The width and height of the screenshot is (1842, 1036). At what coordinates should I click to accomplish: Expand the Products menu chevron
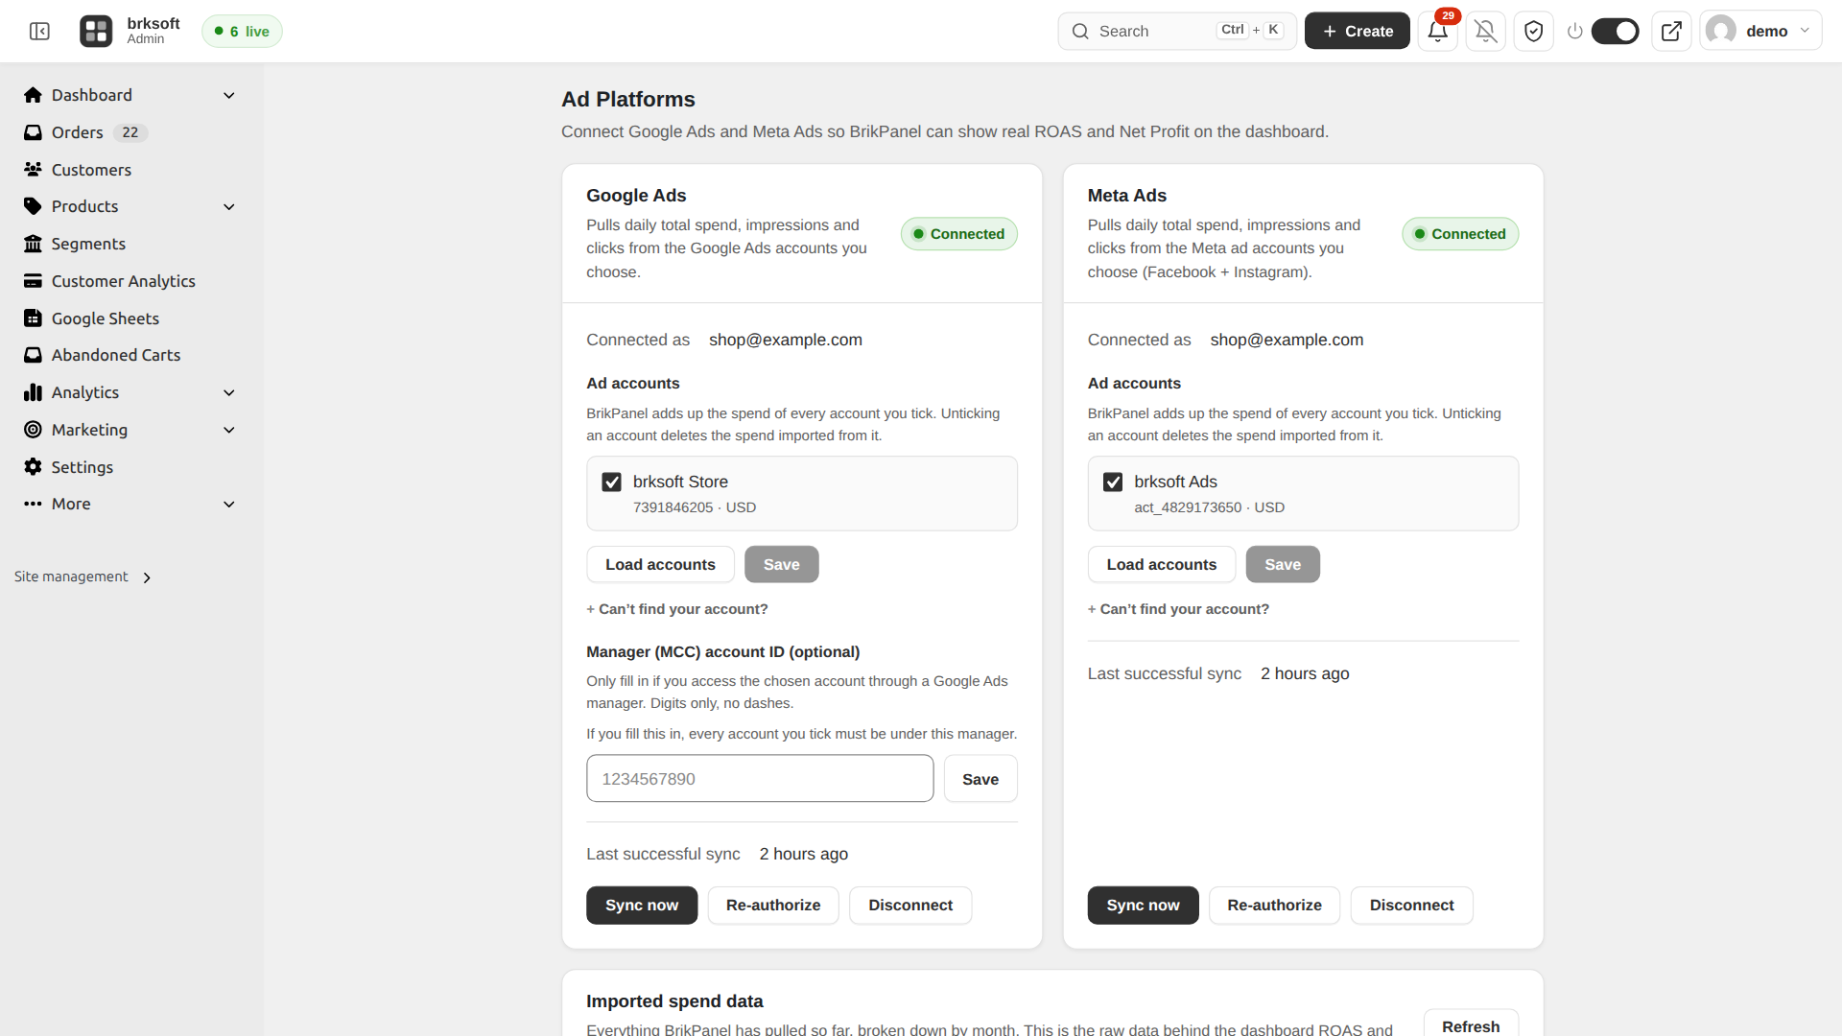point(229,206)
